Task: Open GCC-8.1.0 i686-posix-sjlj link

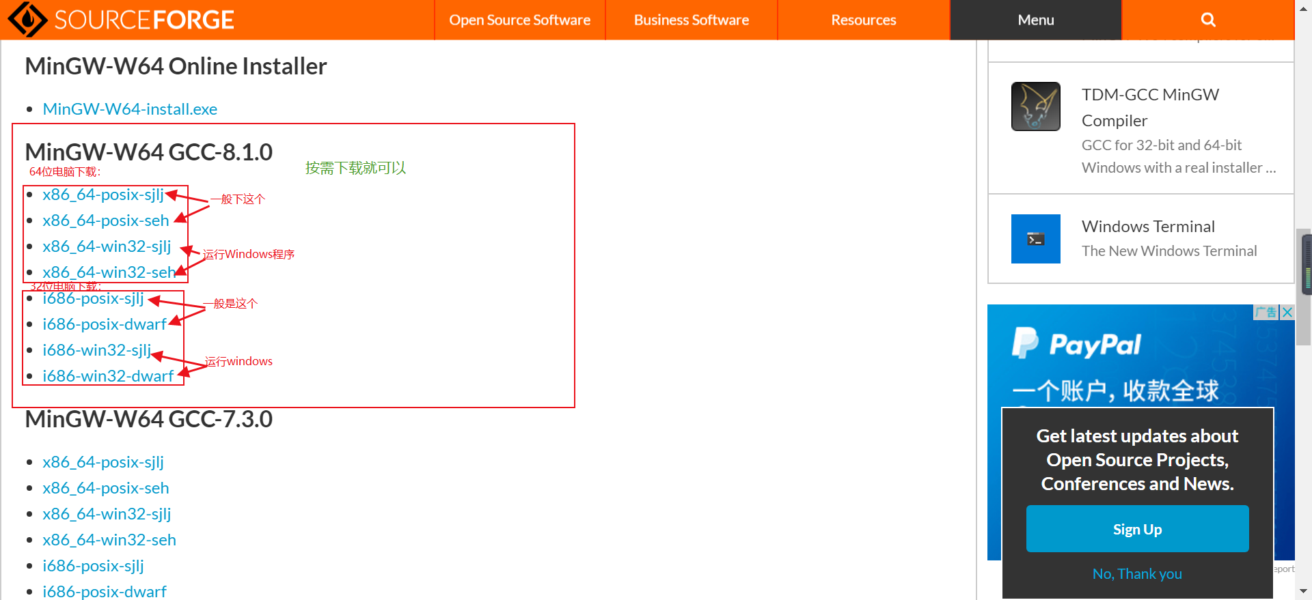Action: pos(93,298)
